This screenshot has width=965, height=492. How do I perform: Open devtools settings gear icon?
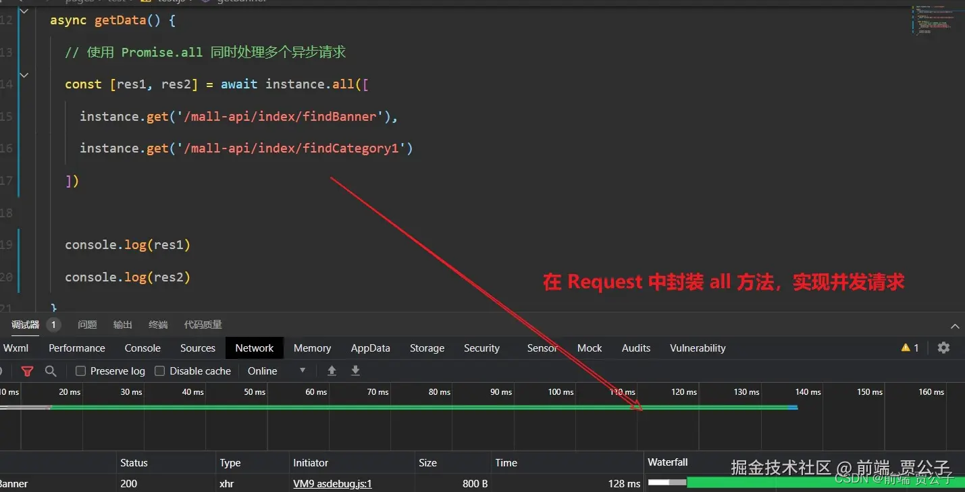943,348
